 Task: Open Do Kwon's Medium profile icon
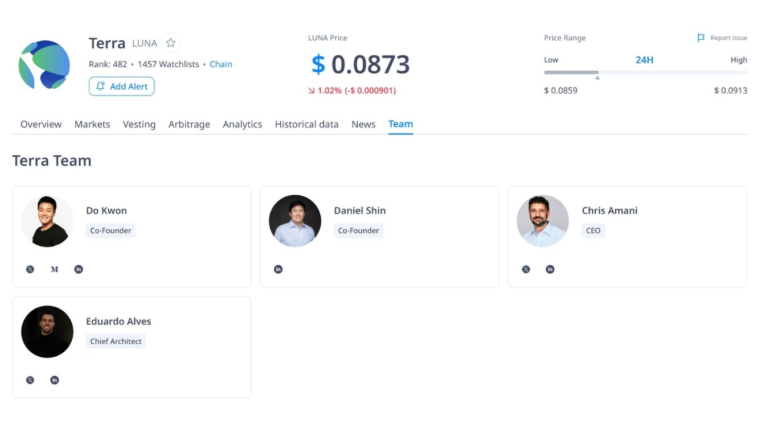(x=54, y=269)
